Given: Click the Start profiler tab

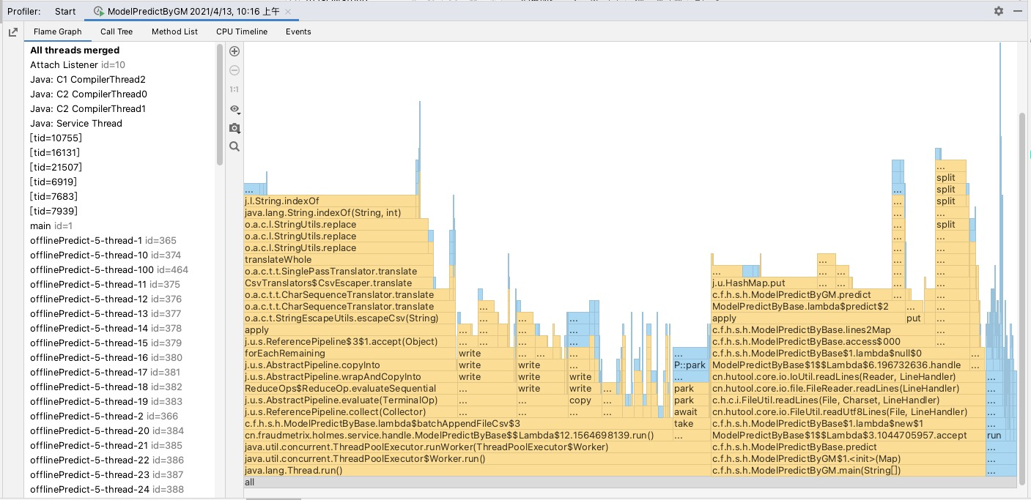Looking at the screenshot, I should [65, 12].
